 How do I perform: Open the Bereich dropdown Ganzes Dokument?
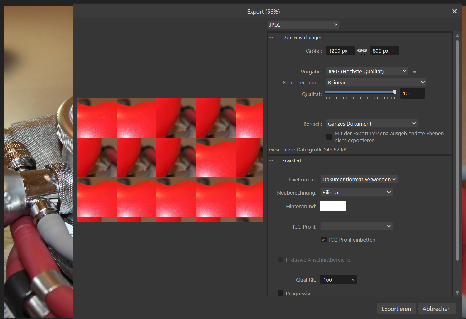pos(372,124)
